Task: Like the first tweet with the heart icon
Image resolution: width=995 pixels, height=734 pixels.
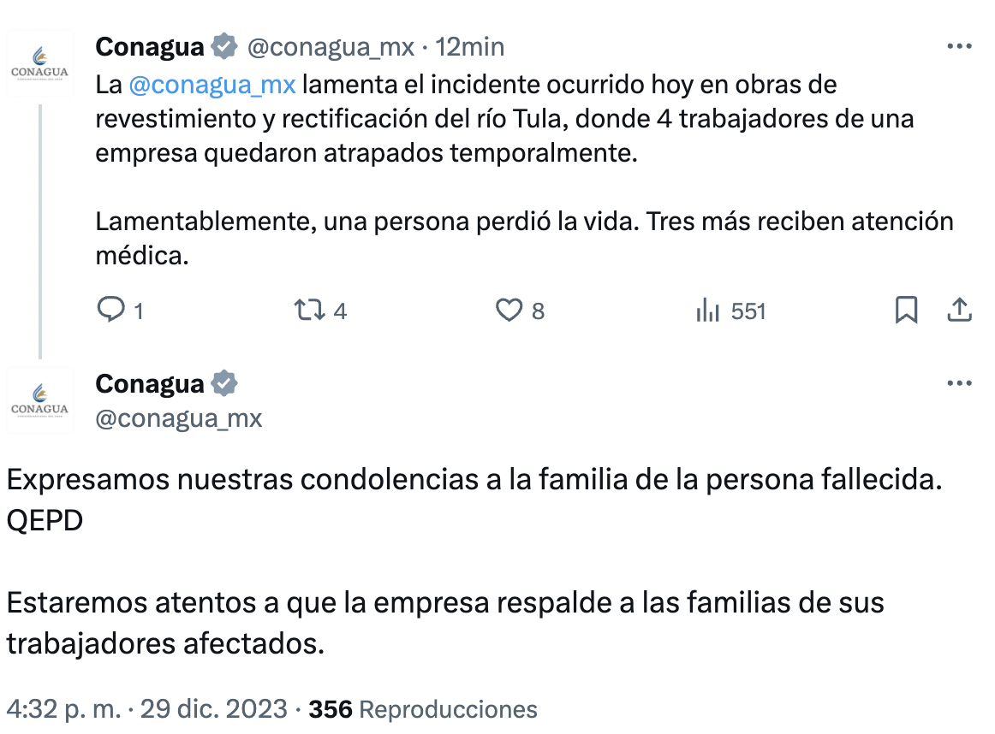Action: [509, 310]
